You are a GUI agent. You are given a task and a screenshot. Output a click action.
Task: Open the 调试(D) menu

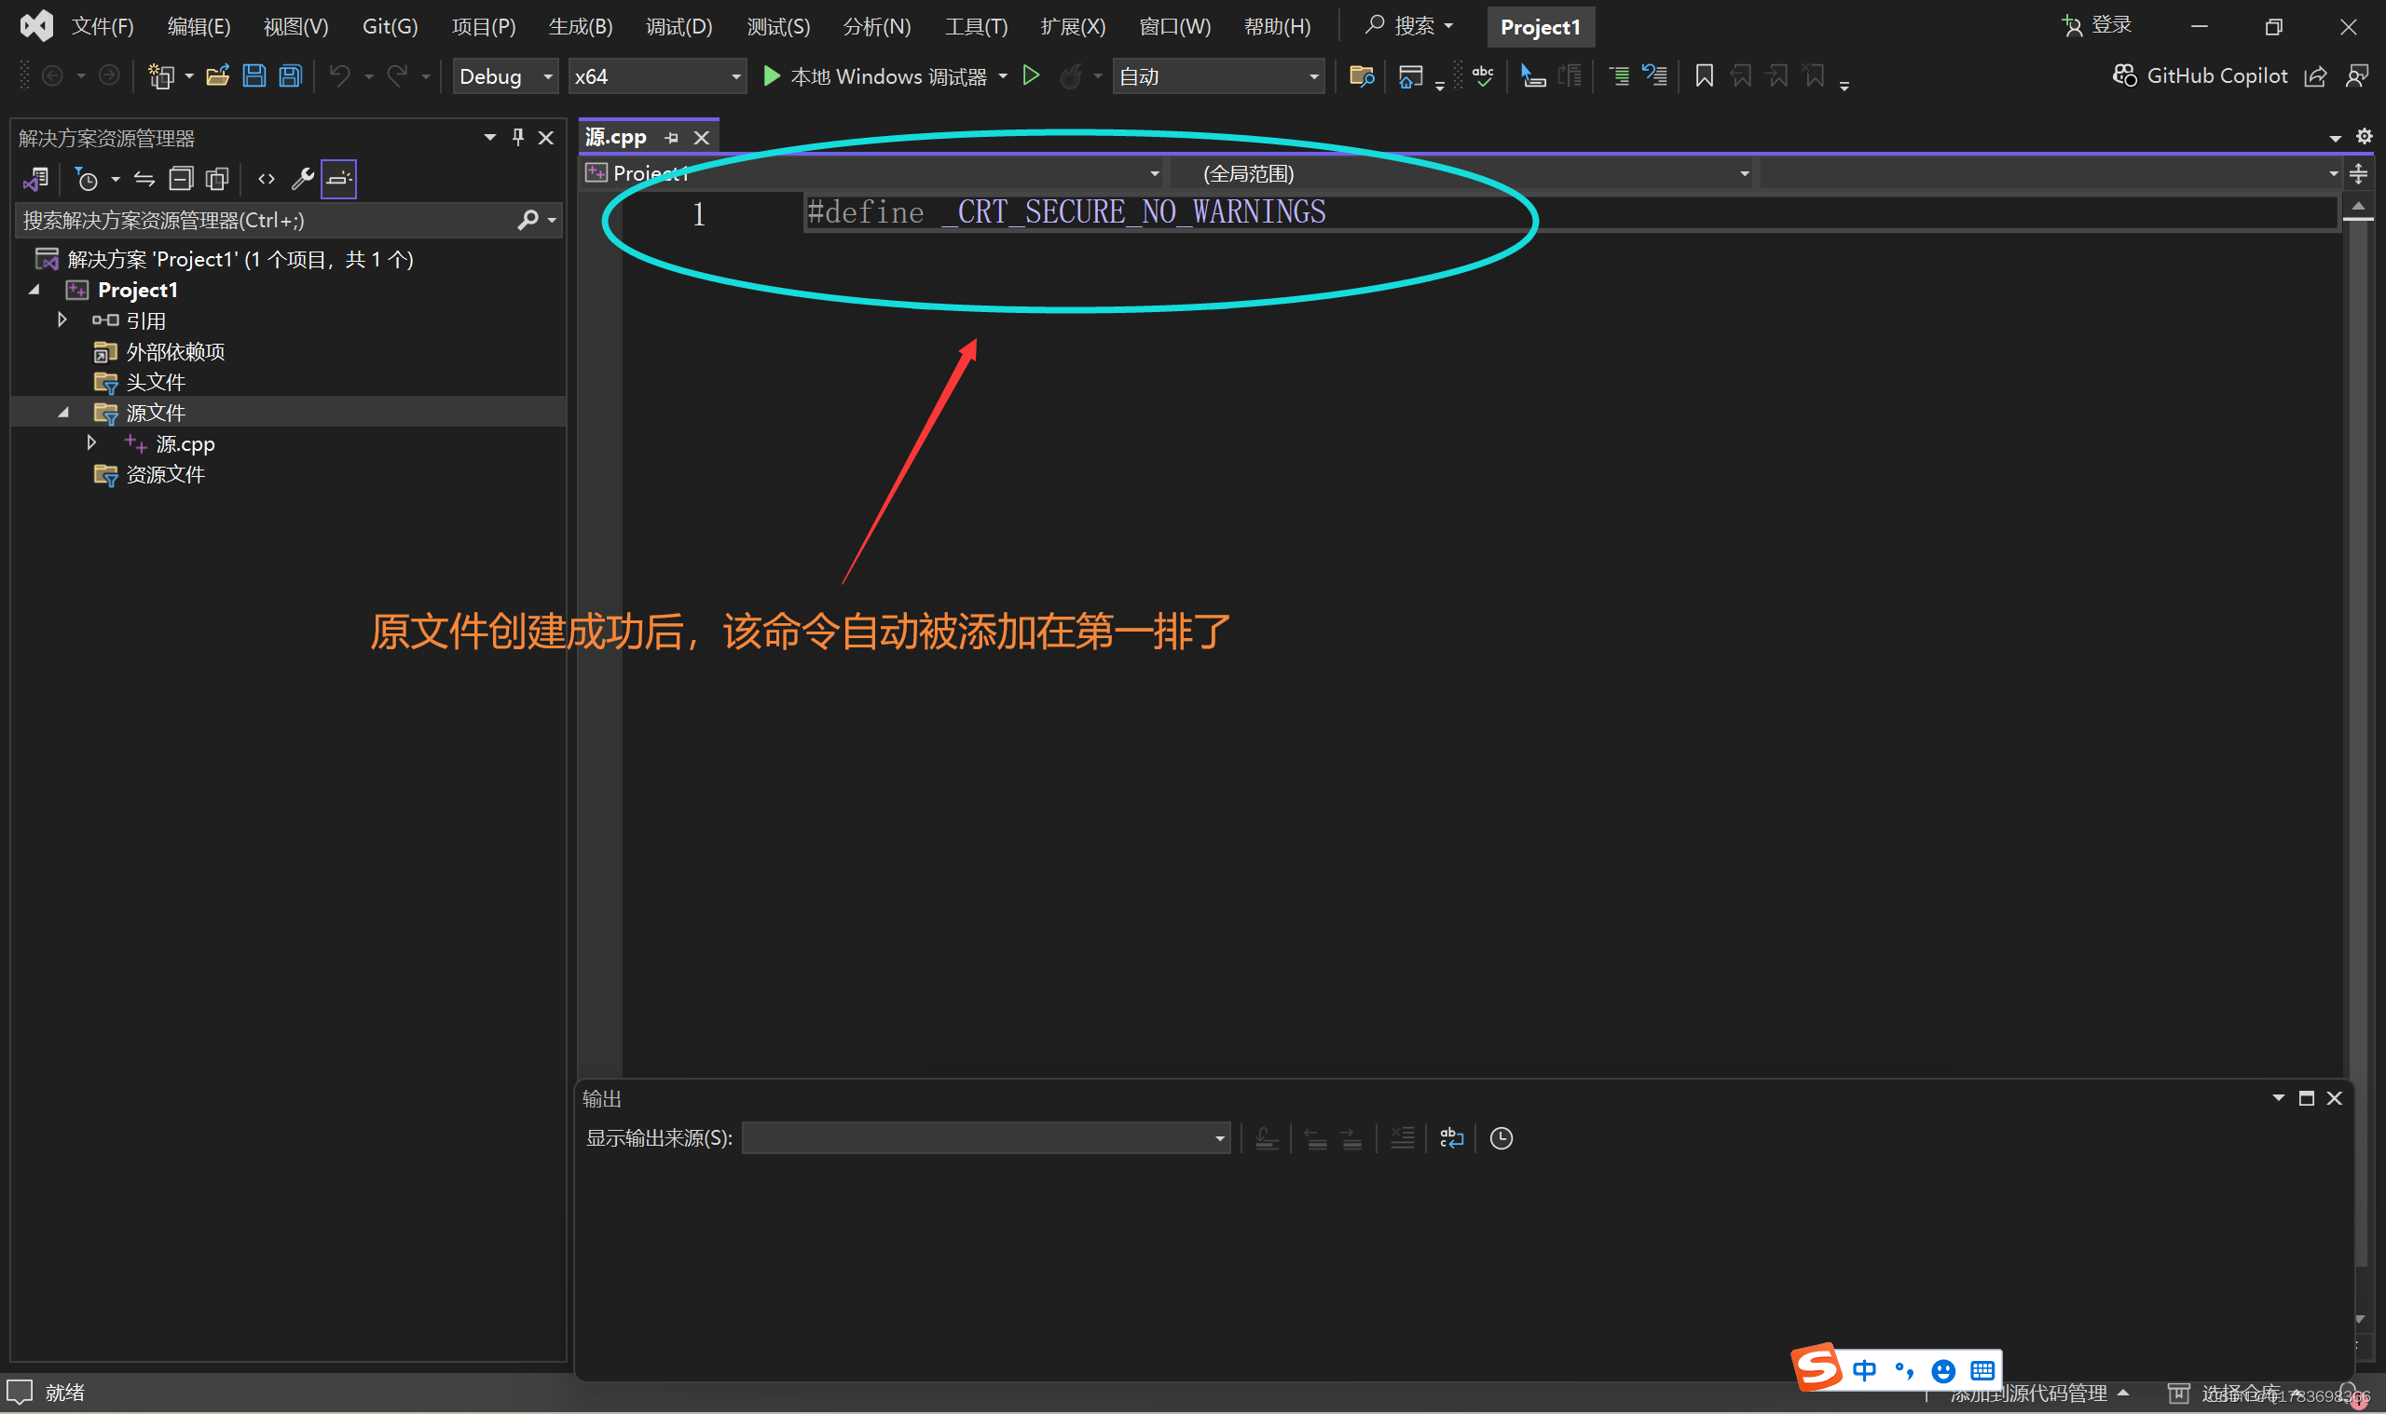[679, 27]
